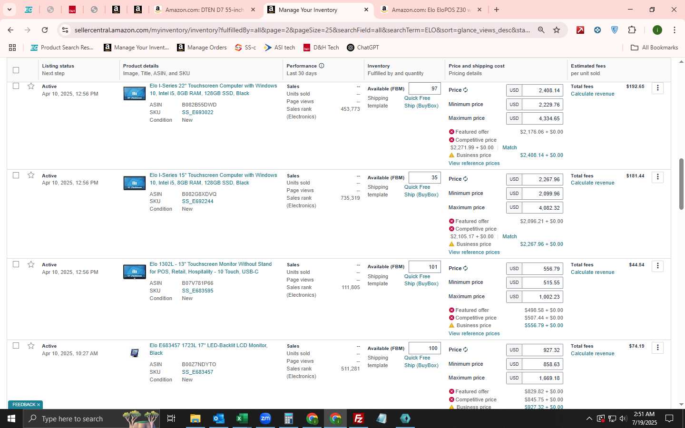
Task: Click price sync icon for 556.79 price
Action: pyautogui.click(x=465, y=268)
